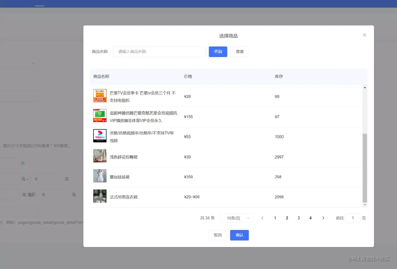The image size is (397, 269).
Task: Click the 共 34 条 total count text
Action: pos(207,218)
